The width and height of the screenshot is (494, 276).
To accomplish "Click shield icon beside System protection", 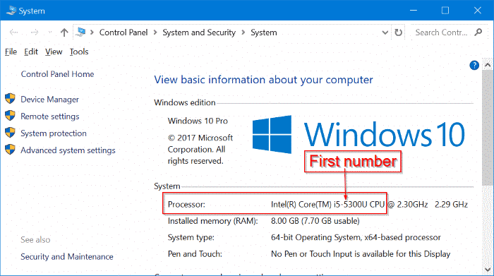I will coord(10,133).
